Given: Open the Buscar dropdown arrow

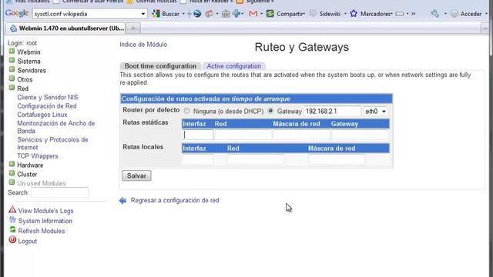Looking at the screenshot, I should pyautogui.click(x=183, y=14).
